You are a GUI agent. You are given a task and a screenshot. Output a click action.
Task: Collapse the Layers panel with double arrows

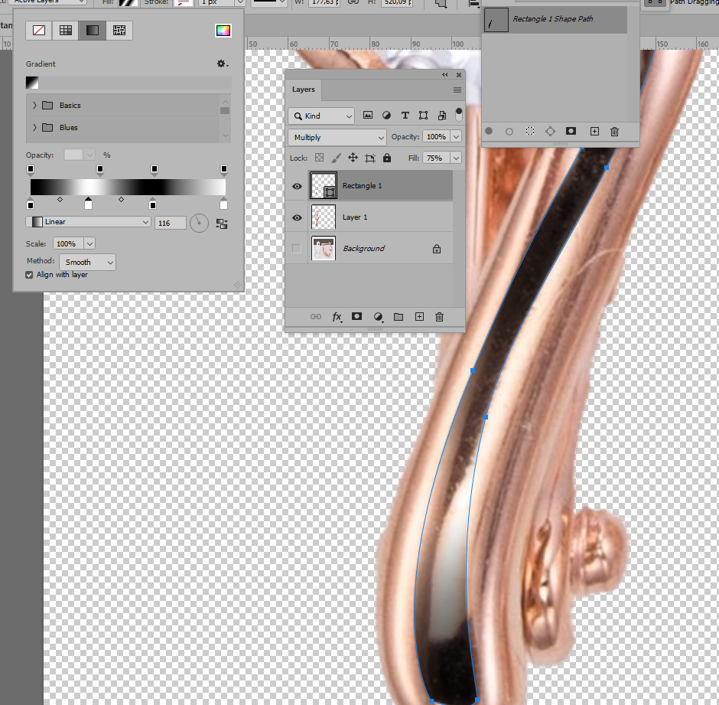tap(445, 75)
